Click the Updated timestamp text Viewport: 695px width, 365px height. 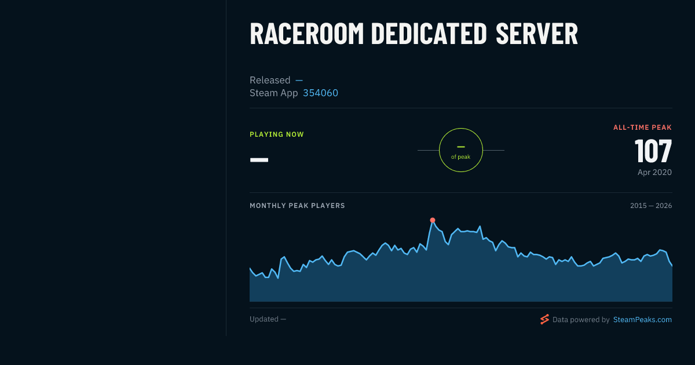click(268, 319)
